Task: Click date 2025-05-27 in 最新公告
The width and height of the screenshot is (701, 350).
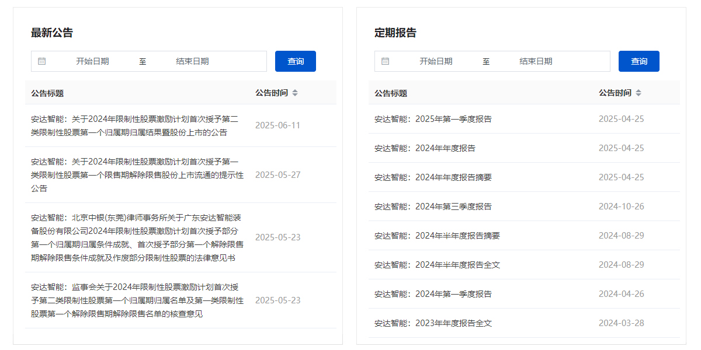Action: tap(278, 174)
